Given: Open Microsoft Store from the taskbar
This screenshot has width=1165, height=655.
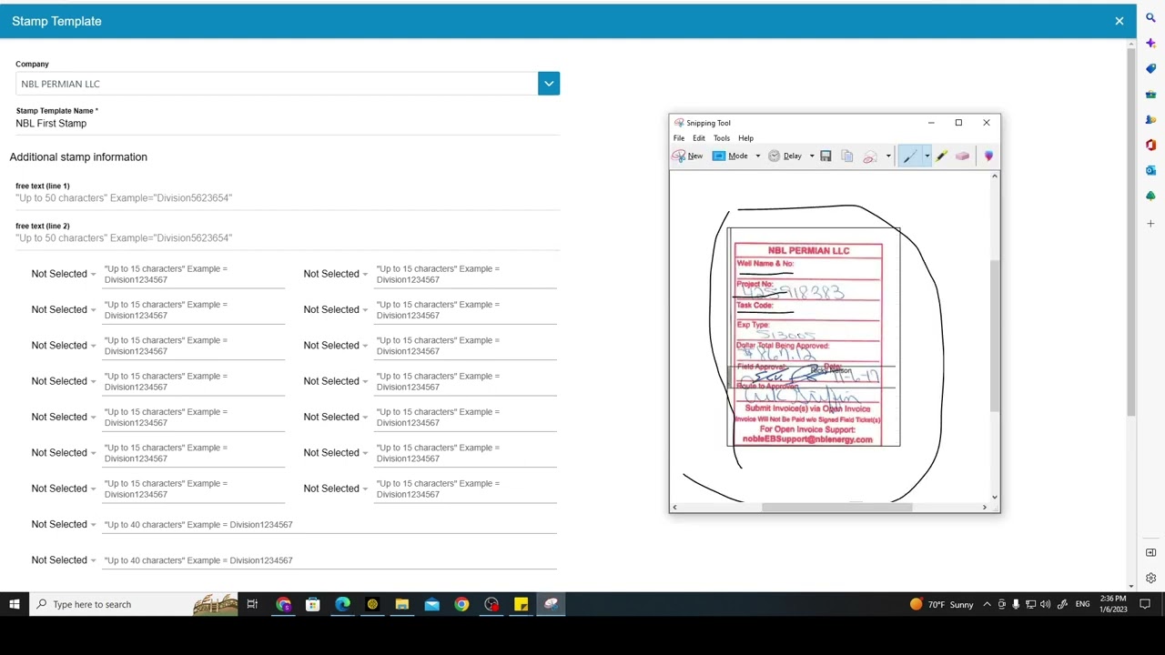Looking at the screenshot, I should (312, 604).
